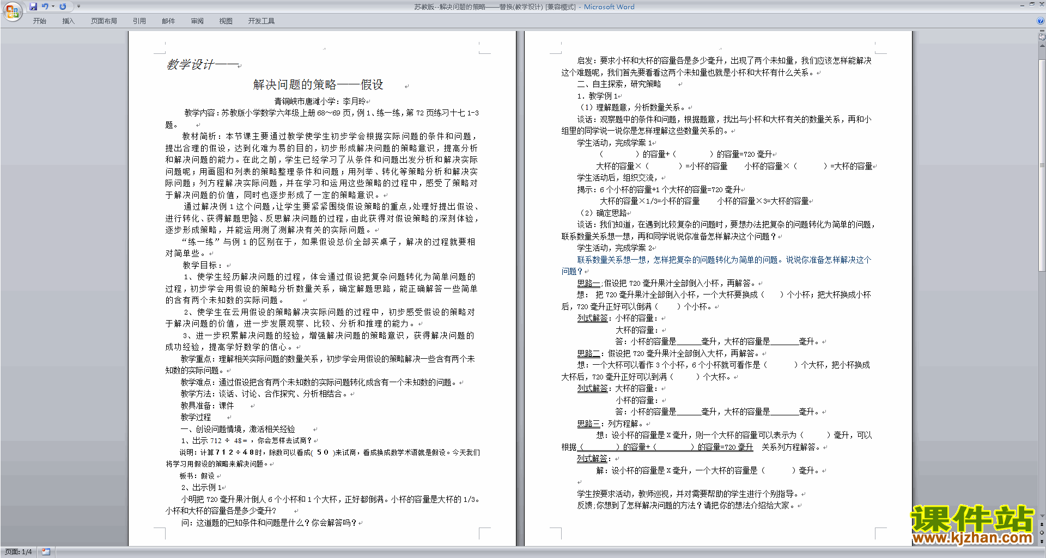Viewport: 1046px width, 558px height.
Task: Click the text 教学目标：
Action: [x=203, y=265]
